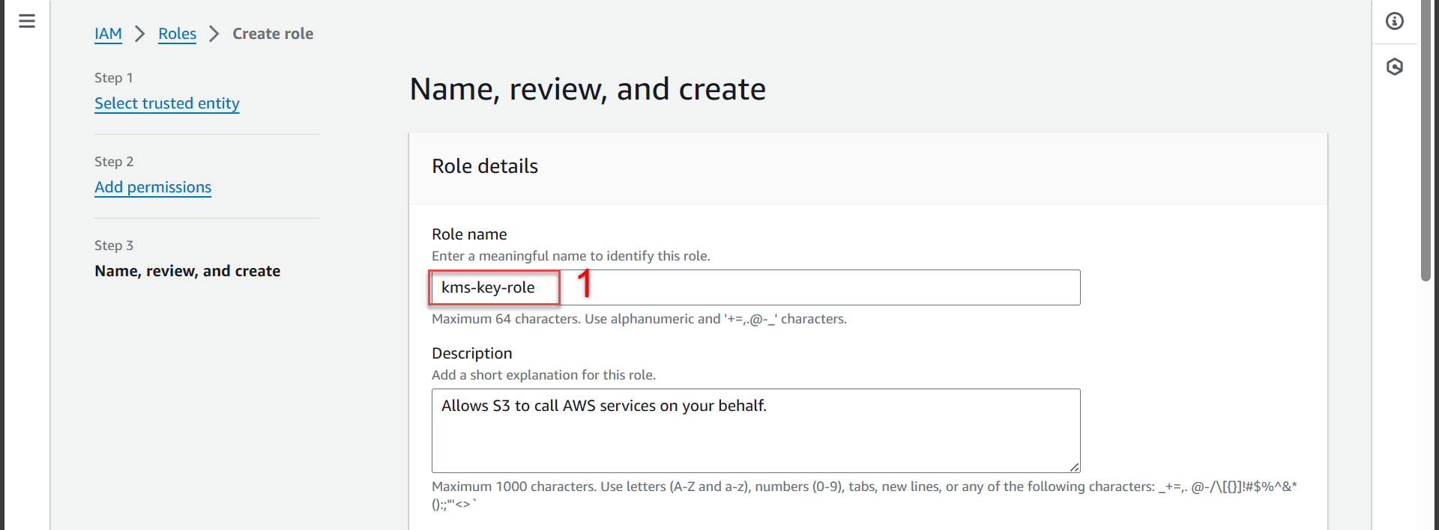Click the Description field label
This screenshot has height=530, width=1439.
click(x=472, y=353)
